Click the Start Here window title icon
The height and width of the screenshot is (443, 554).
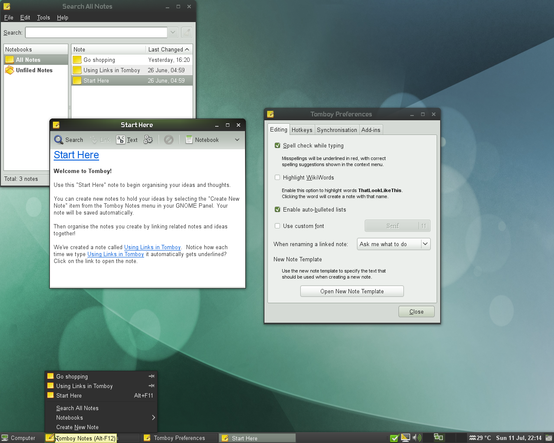pyautogui.click(x=56, y=125)
